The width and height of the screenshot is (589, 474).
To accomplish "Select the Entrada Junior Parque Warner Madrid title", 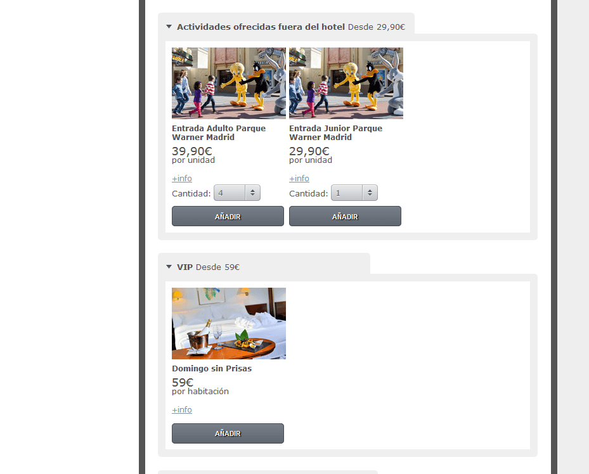I will pyautogui.click(x=336, y=133).
